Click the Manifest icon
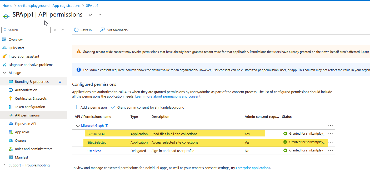This screenshot has width=370, height=183. click(x=11, y=157)
